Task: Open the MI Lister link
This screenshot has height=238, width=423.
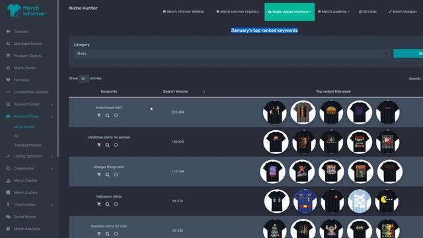Action: [367, 12]
